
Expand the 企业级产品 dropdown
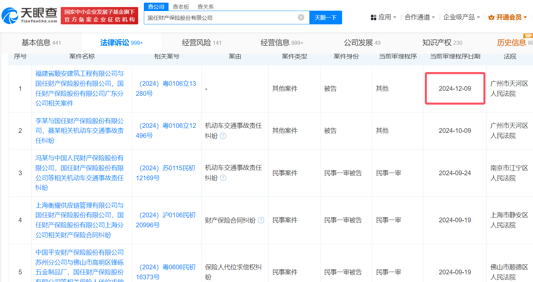[x=478, y=17]
